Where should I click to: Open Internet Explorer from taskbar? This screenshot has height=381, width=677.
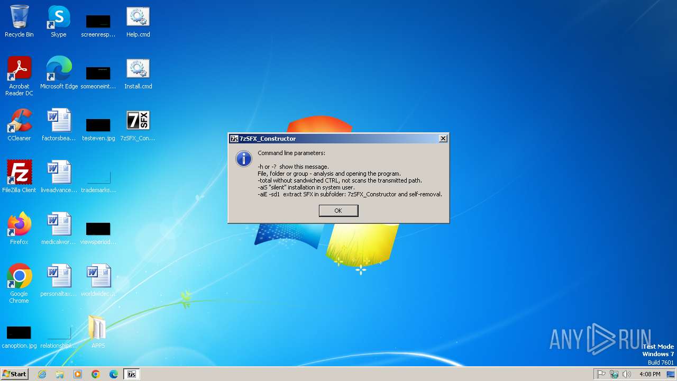click(x=42, y=374)
